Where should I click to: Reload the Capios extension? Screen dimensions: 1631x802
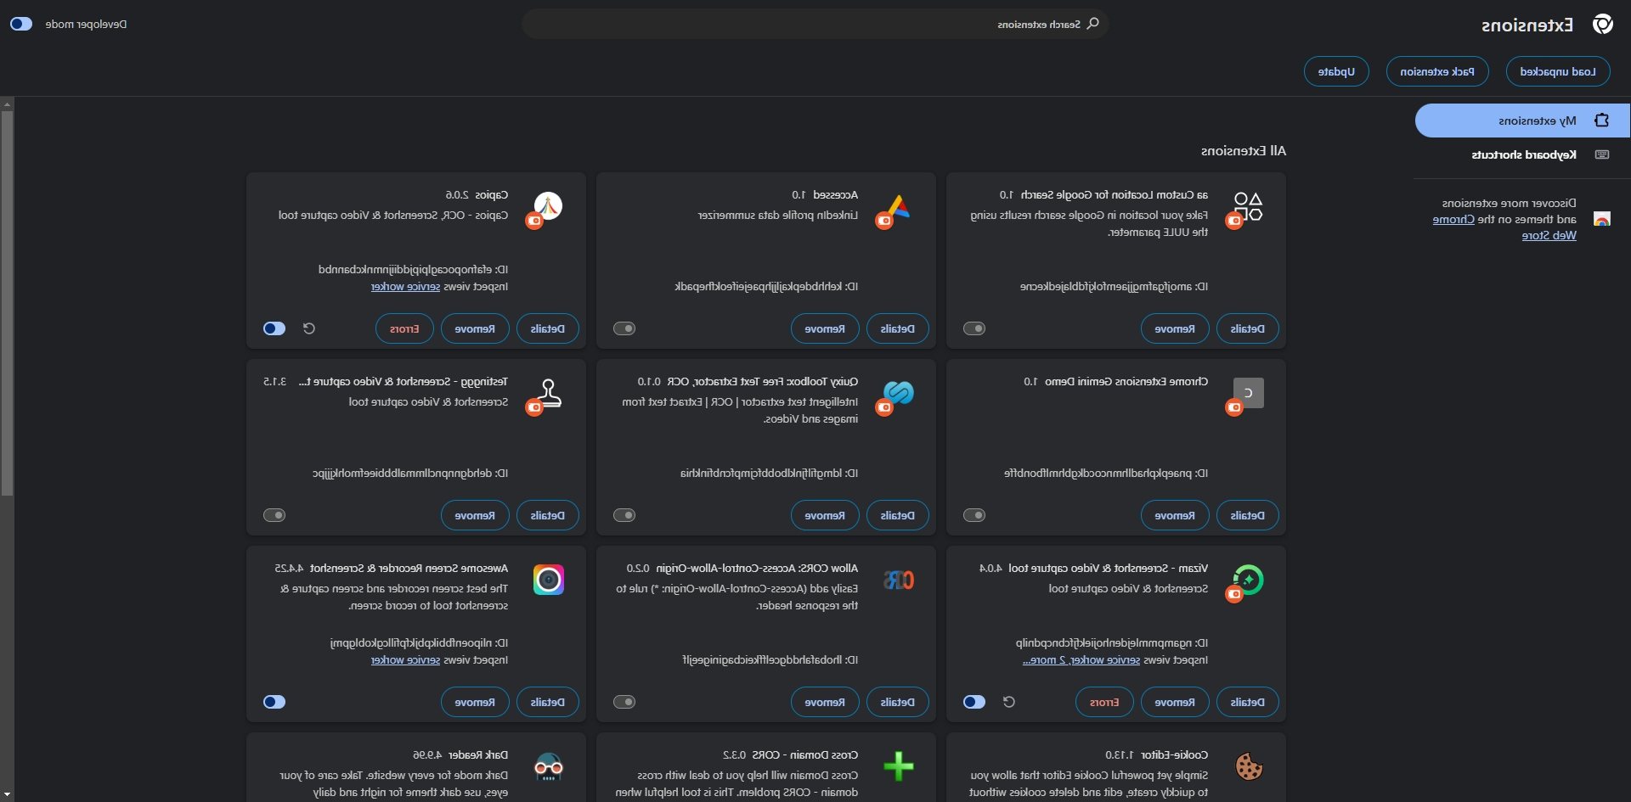pyautogui.click(x=309, y=328)
